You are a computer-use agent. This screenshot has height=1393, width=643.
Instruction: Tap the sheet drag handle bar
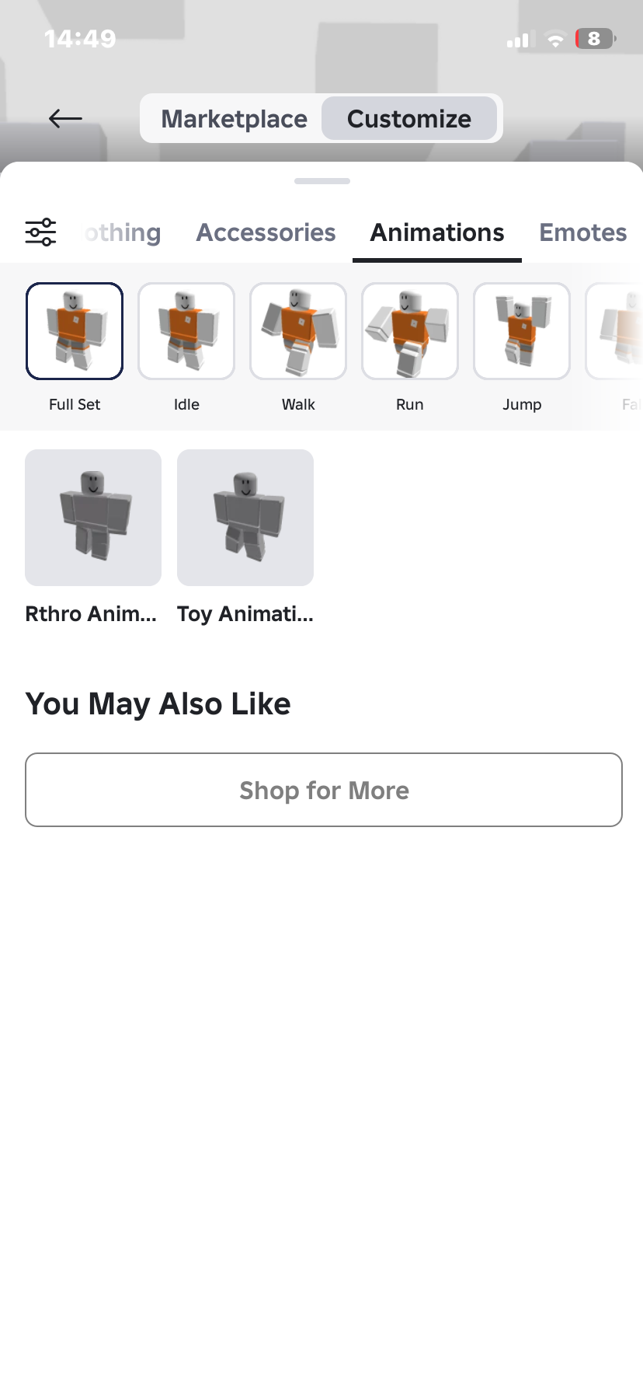pos(322,181)
